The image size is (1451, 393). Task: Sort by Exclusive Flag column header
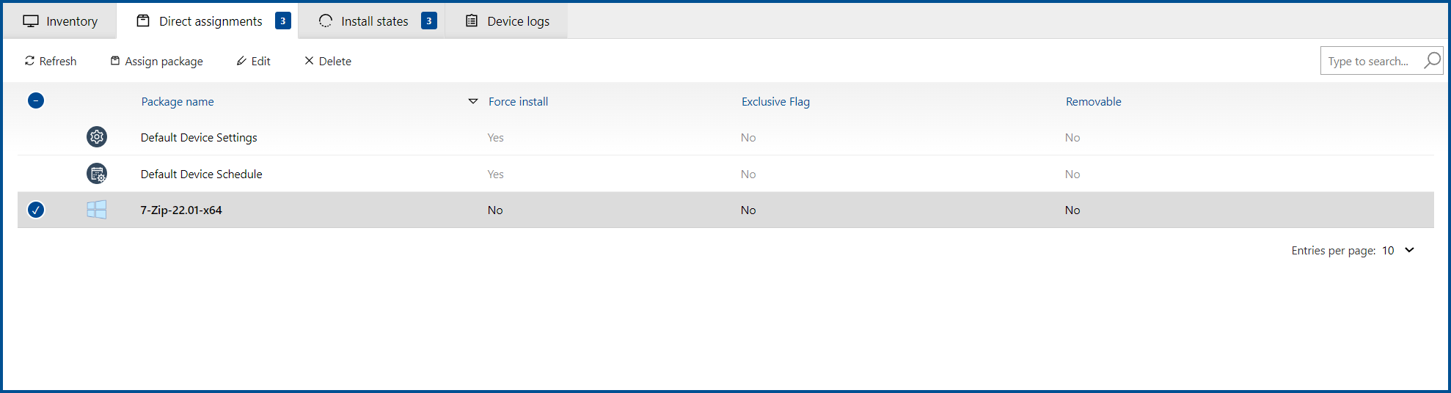(x=775, y=102)
